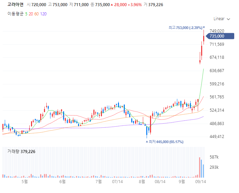Select the 60-day moving average label
This screenshot has height=193, width=239.
(36, 14)
